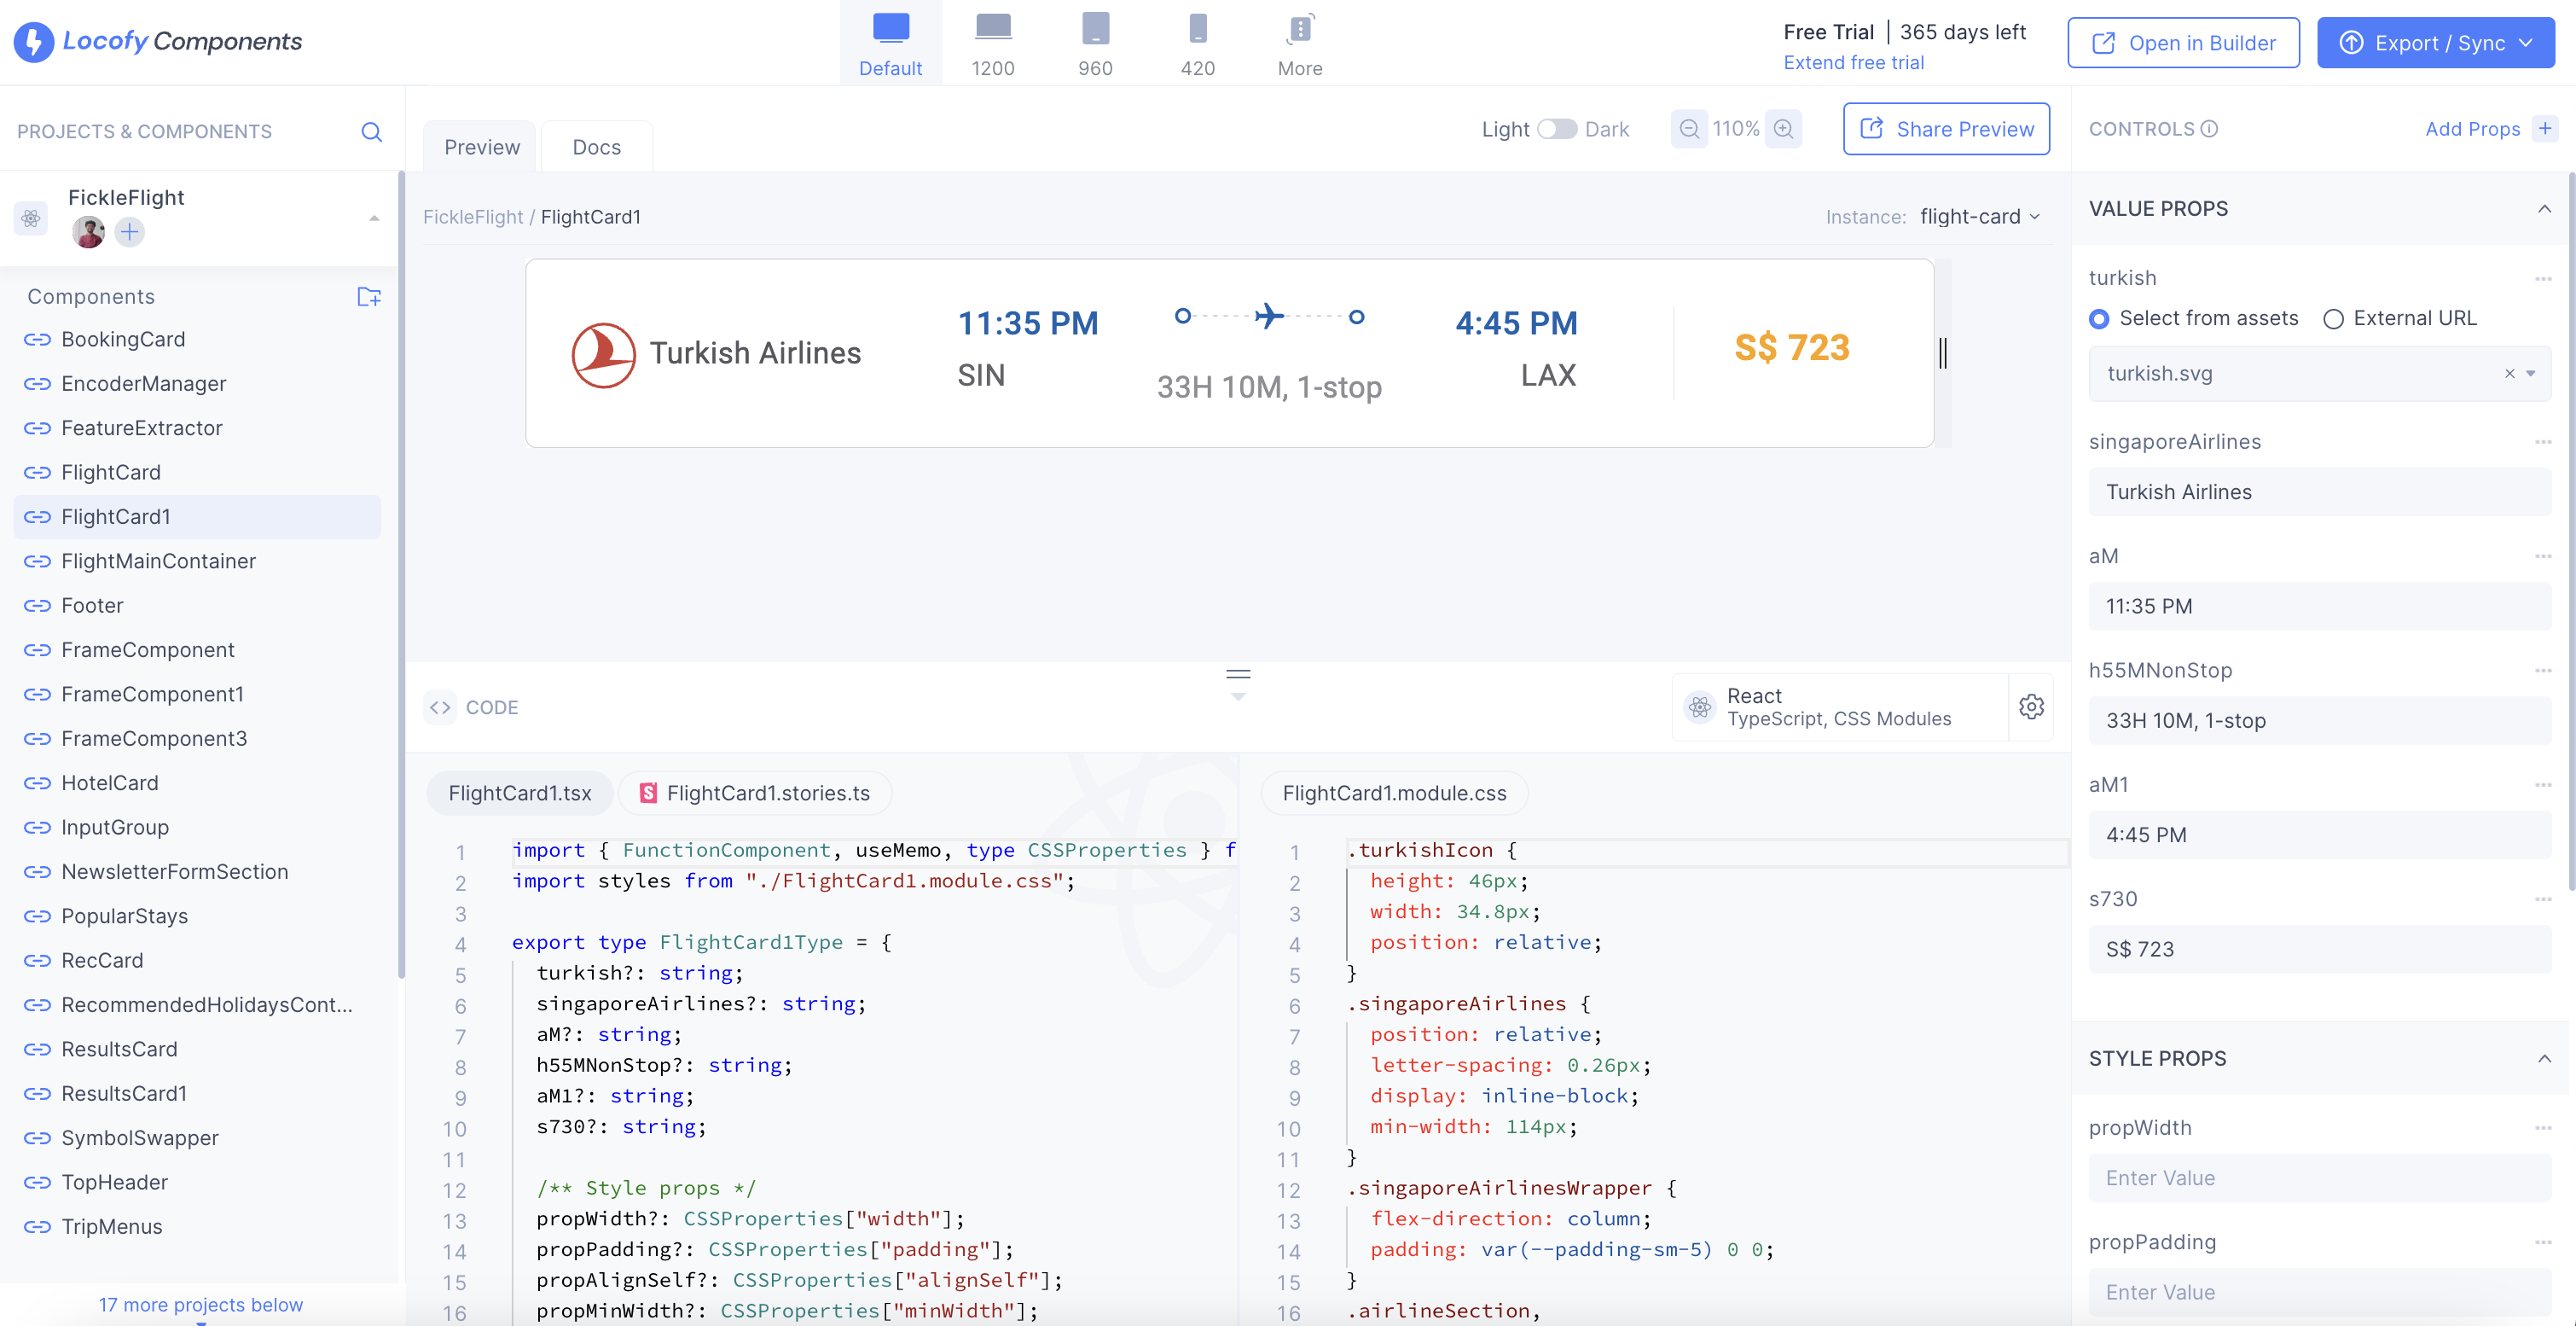Open search in Projects & Components panel
This screenshot has height=1326, width=2576.
[x=371, y=131]
